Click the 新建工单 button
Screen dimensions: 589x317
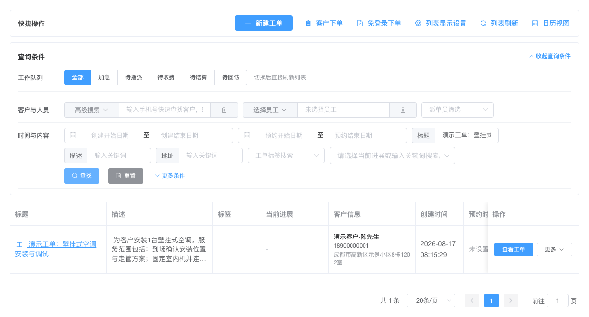pos(264,23)
